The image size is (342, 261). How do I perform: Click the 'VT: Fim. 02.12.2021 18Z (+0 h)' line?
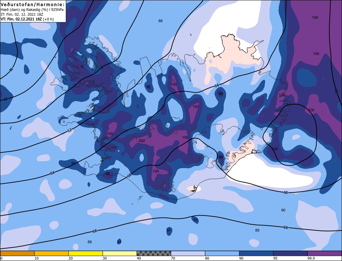(x=27, y=19)
